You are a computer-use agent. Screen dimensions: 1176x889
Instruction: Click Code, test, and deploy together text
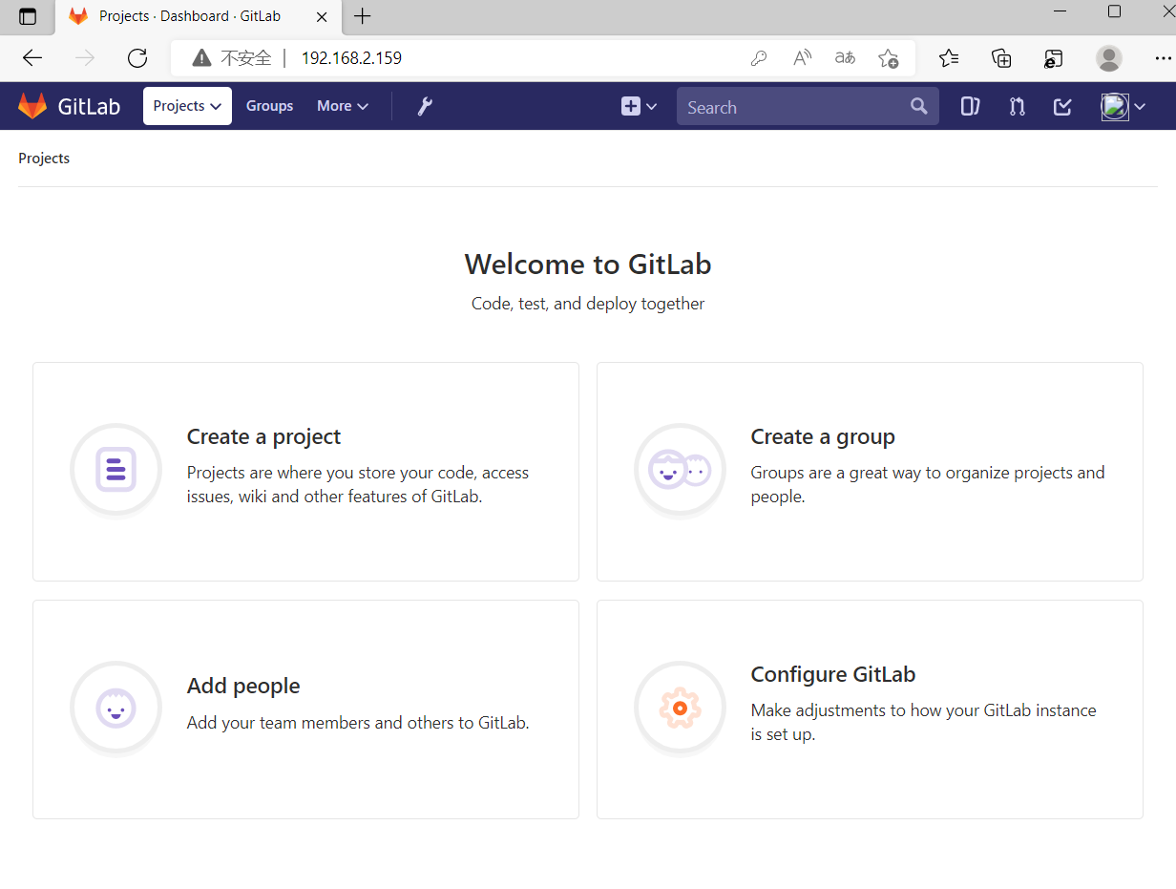pyautogui.click(x=588, y=304)
